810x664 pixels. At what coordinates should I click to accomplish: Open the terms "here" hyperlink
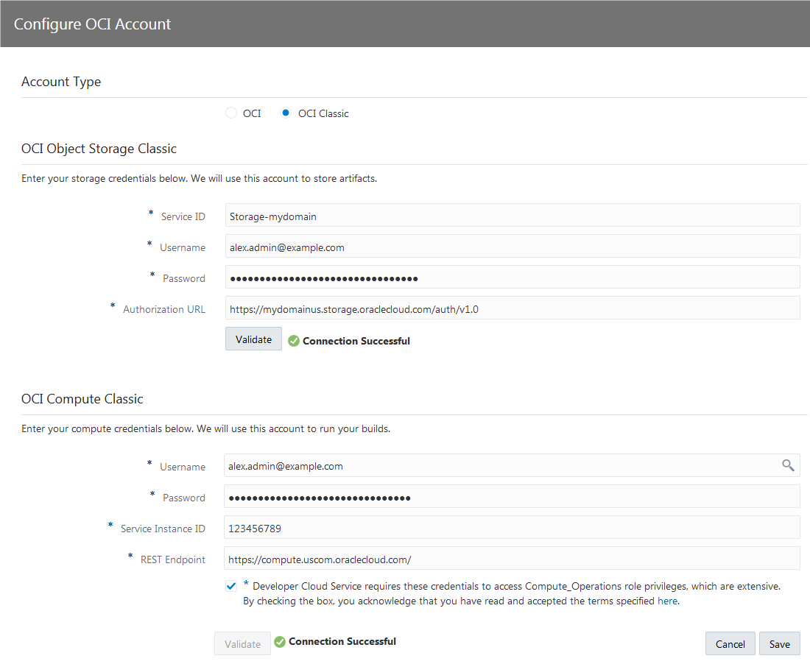pos(667,601)
